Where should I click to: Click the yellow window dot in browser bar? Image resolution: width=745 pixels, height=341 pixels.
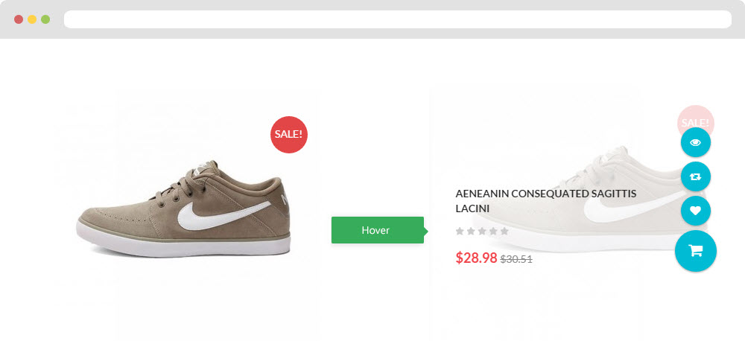(x=32, y=19)
